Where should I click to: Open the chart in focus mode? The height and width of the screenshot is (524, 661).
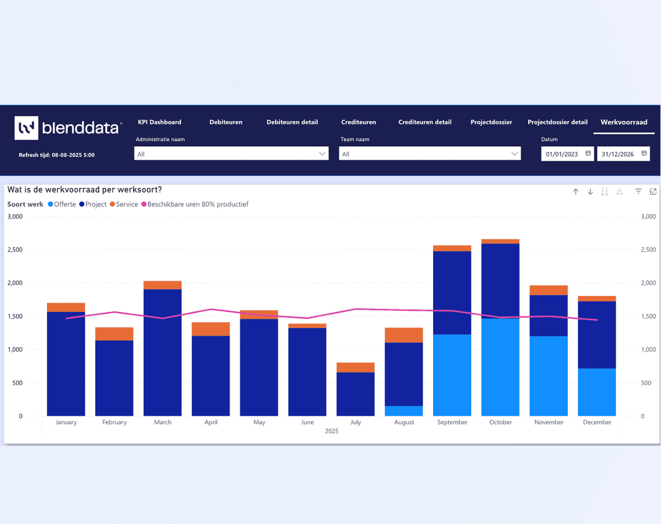653,192
